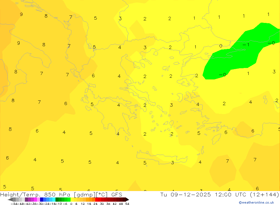Click the "54" legend value

127,204
